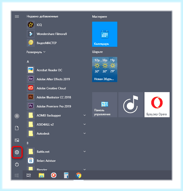Open the Календарь tile
Viewport: 183px width, 191px height.
[x=105, y=34]
